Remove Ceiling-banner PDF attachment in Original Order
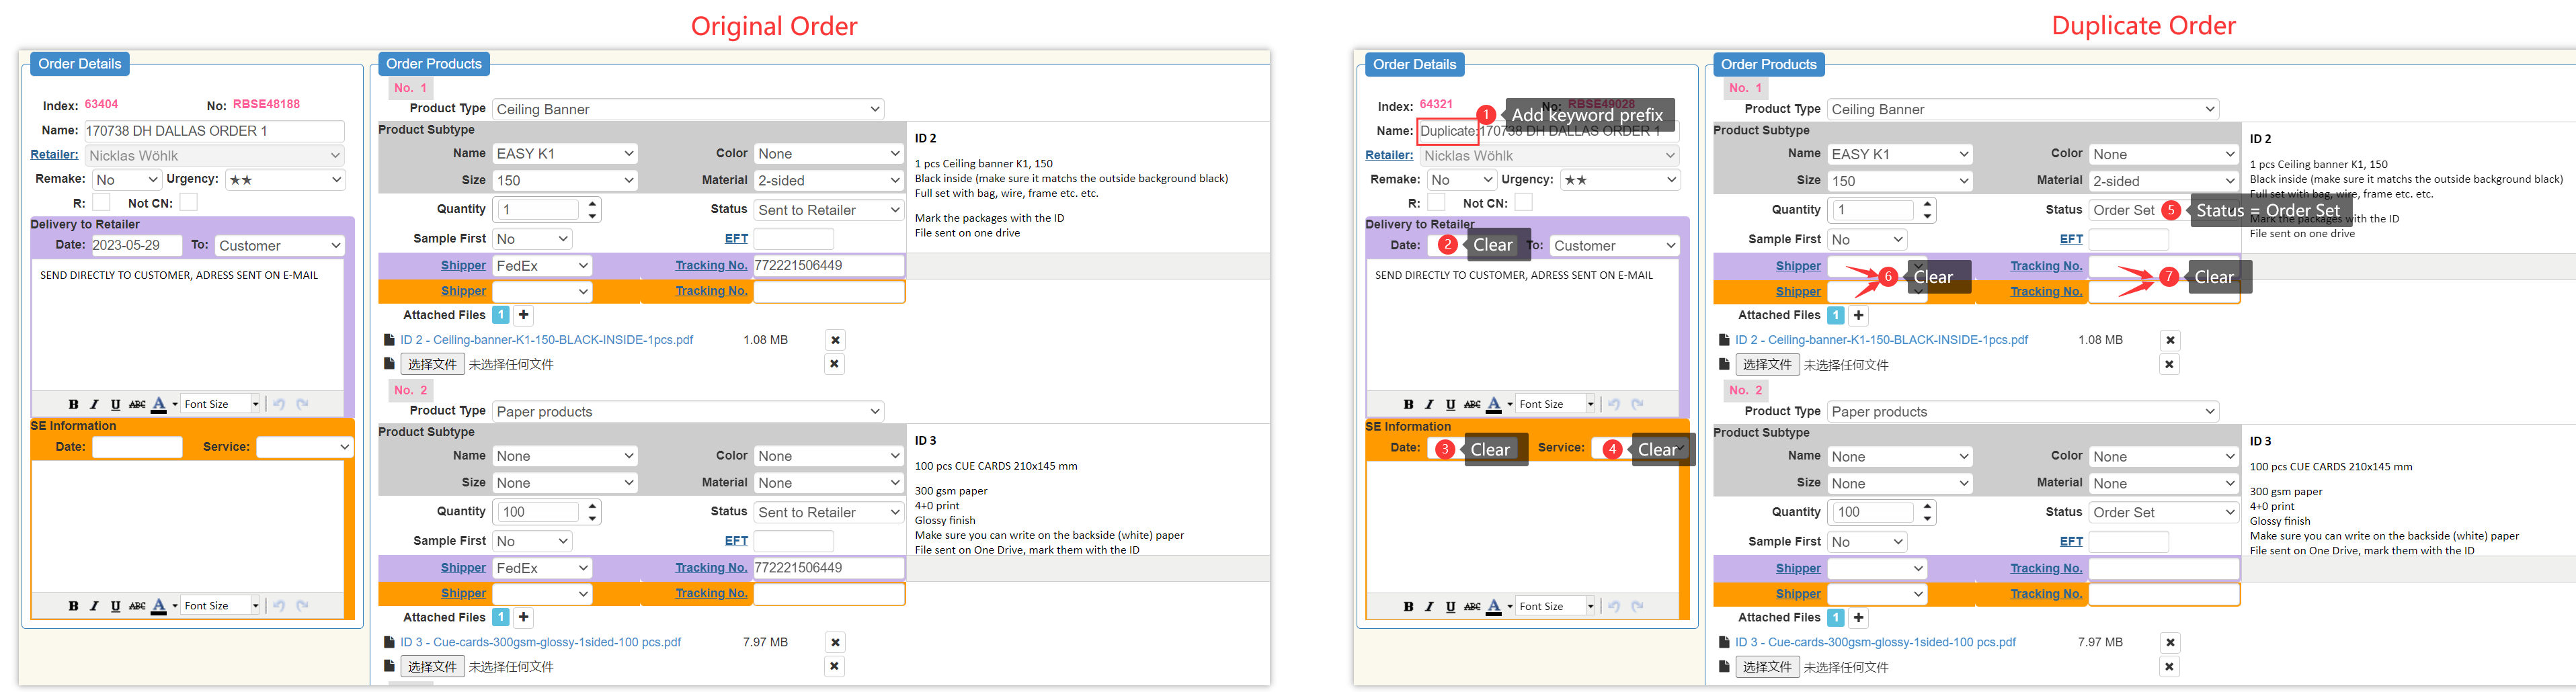The width and height of the screenshot is (2576, 692). pos(835,340)
